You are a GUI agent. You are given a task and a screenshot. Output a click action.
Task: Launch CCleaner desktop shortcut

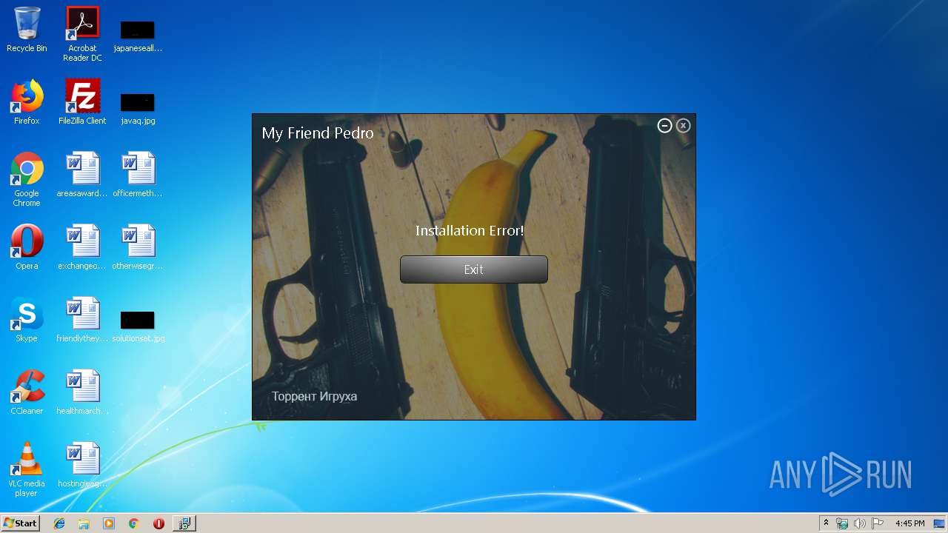27,392
